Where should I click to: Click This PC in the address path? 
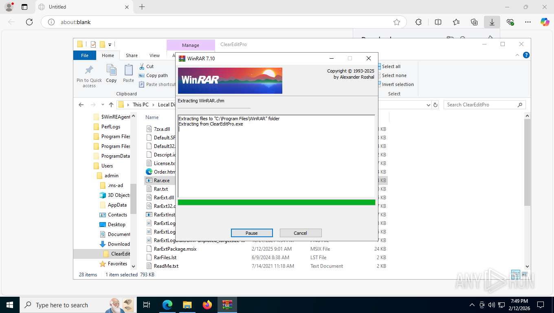(141, 105)
